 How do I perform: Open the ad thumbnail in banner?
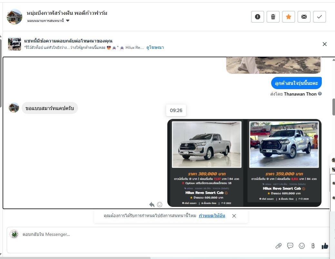point(15,44)
